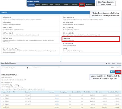The image size is (122, 109).
Task: Expand the Sales menu
Action: pos(38,5)
